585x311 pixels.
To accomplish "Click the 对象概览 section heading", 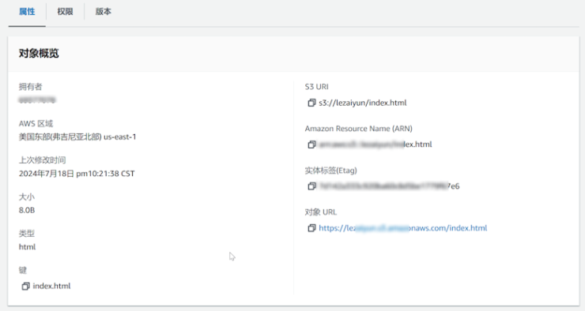I will [39, 53].
